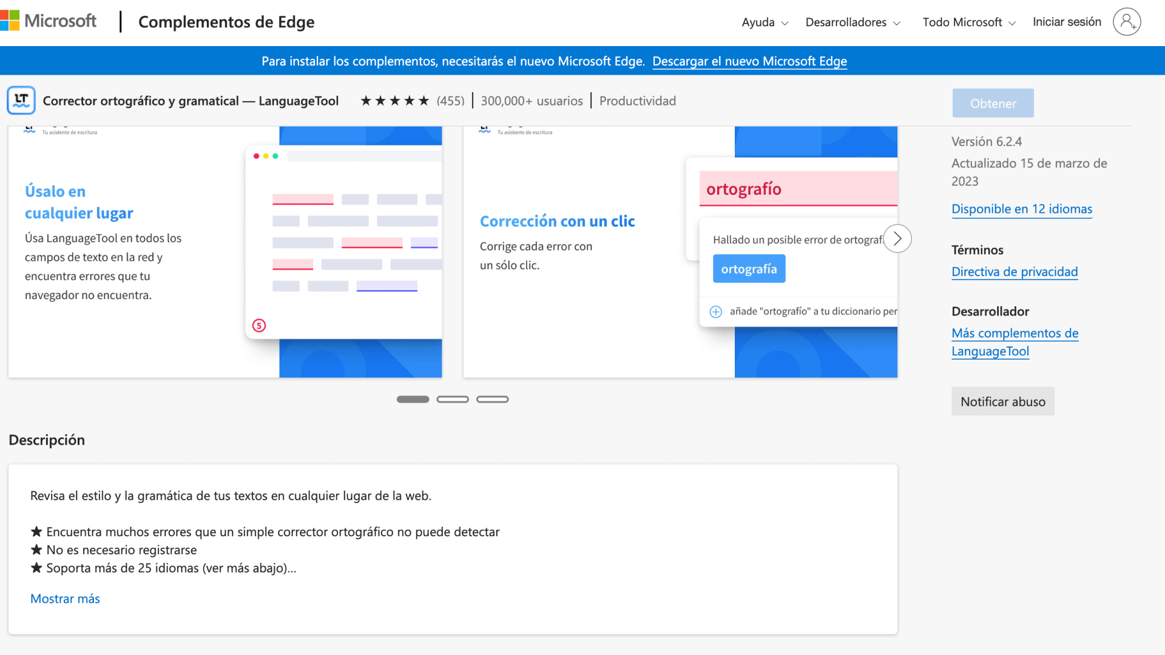Open the (455) reviews count
Screen dimensions: 1165x655
tap(450, 101)
